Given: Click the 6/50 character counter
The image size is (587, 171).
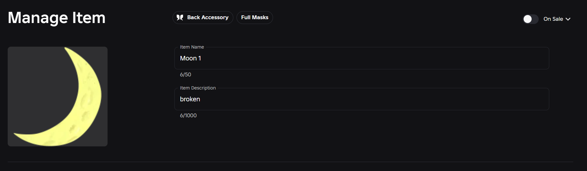Looking at the screenshot, I should tap(185, 74).
